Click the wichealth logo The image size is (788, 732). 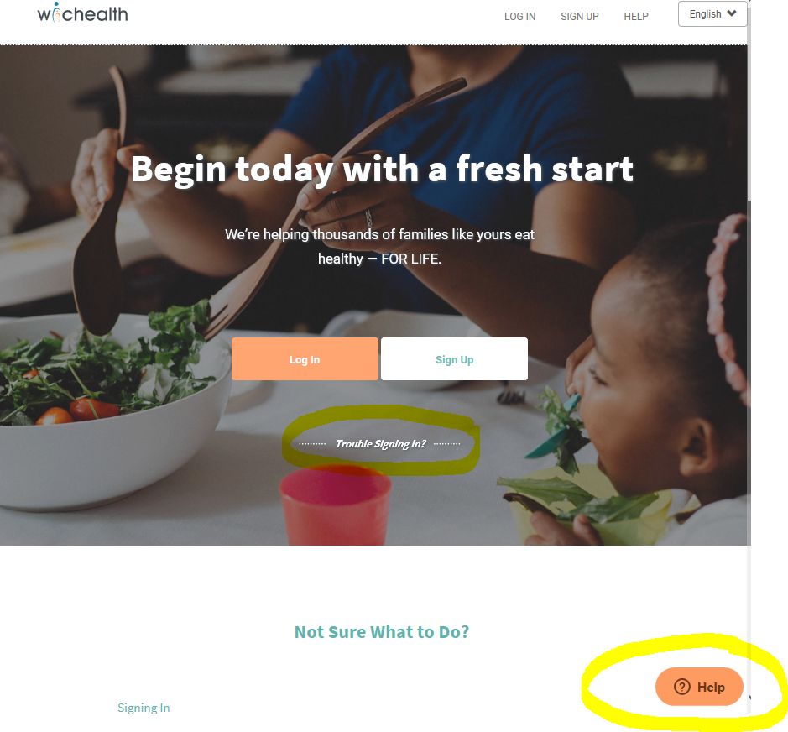83,13
